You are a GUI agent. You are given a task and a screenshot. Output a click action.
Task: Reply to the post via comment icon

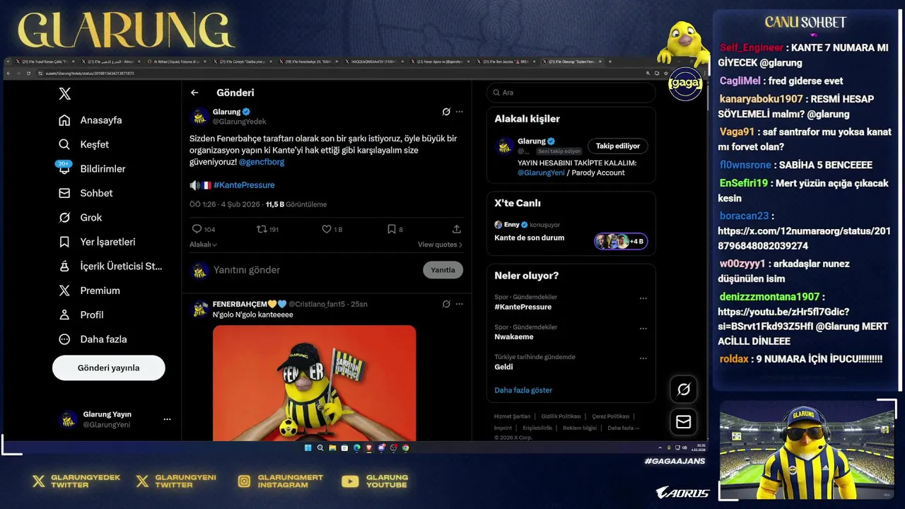pos(197,229)
